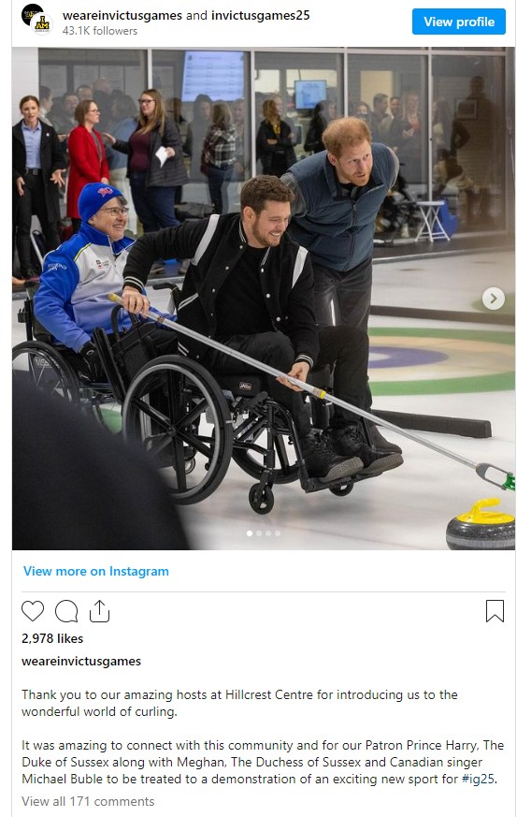Image resolution: width=517 pixels, height=817 pixels.
Task: Select the weareinvictusgames caption username
Action: [x=81, y=662]
